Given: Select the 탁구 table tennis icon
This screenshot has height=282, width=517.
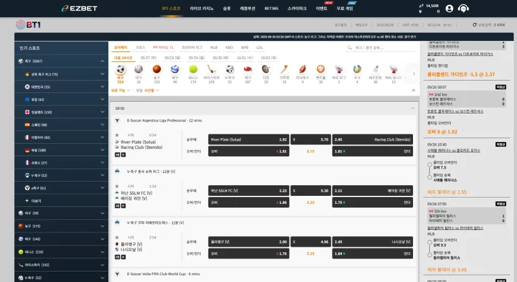Looking at the screenshot, I should click(248, 69).
